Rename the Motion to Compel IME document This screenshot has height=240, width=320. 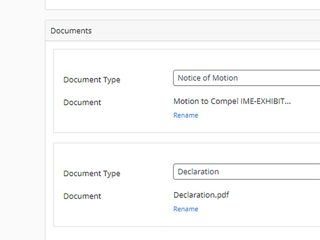pyautogui.click(x=186, y=115)
